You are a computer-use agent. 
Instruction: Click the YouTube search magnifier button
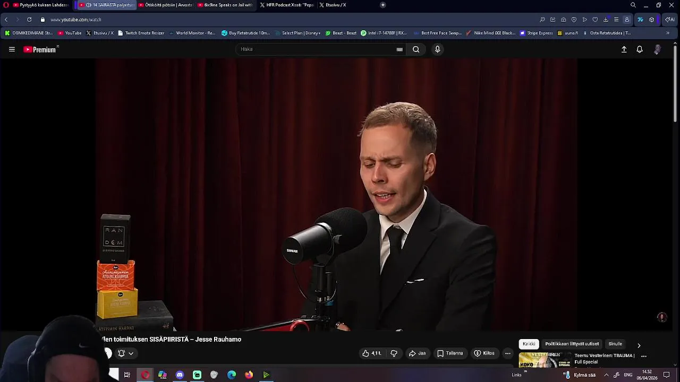416,49
